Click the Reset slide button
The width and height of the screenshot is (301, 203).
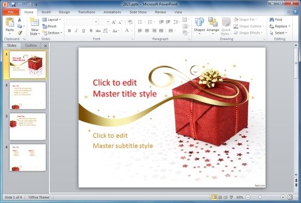point(49,26)
